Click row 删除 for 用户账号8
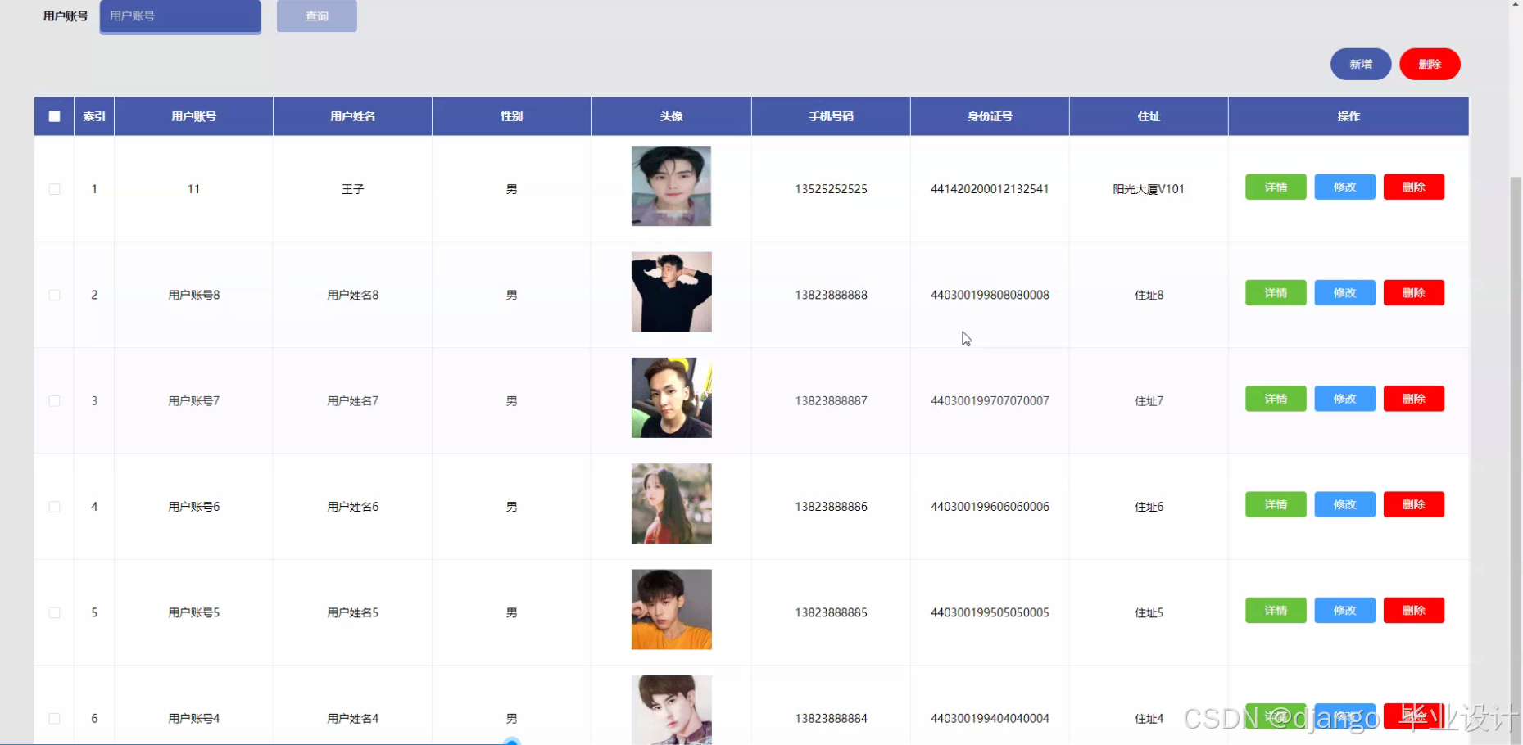The image size is (1523, 745). tap(1414, 292)
